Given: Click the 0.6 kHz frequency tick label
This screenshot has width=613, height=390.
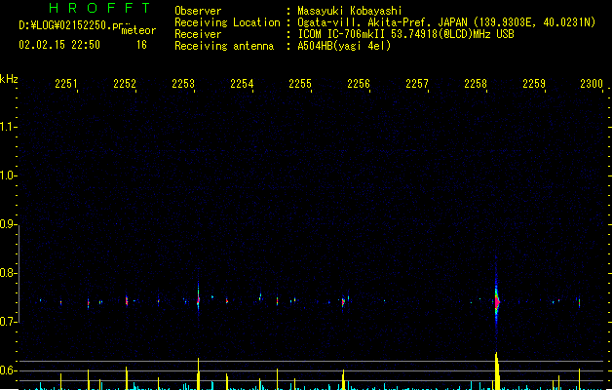Looking at the screenshot, I should pyautogui.click(x=8, y=370).
